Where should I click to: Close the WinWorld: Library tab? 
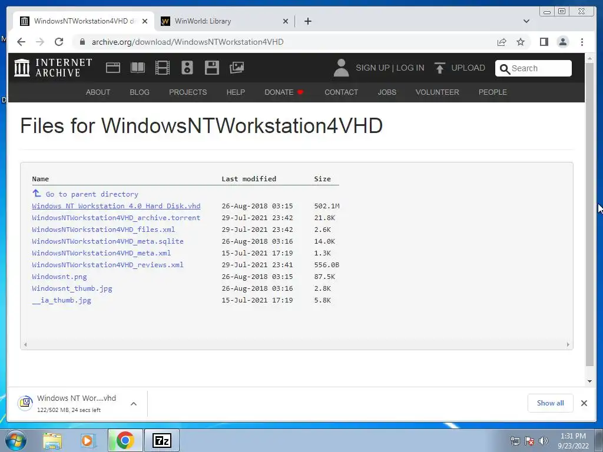286,21
